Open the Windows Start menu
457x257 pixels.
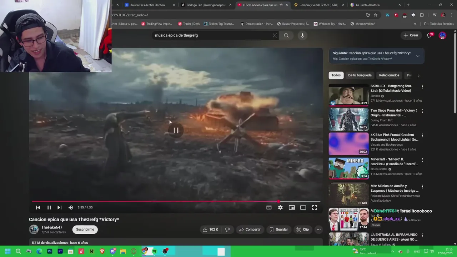point(7,251)
